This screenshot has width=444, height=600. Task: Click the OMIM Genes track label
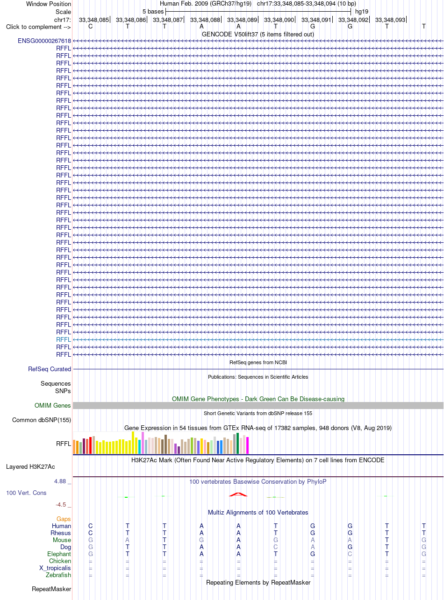(53, 405)
